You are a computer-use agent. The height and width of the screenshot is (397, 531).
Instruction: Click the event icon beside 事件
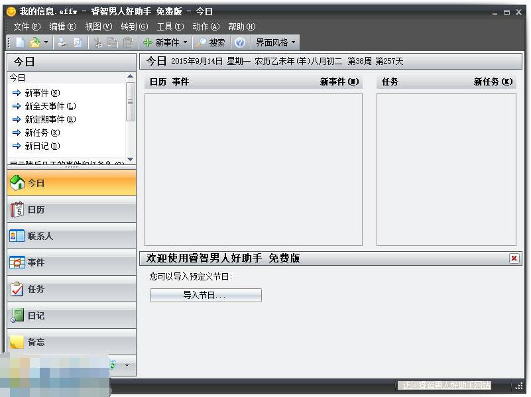17,262
